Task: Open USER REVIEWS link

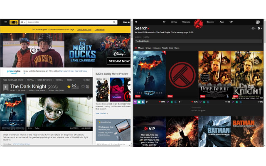Action: pyautogui.click(x=44, y=80)
